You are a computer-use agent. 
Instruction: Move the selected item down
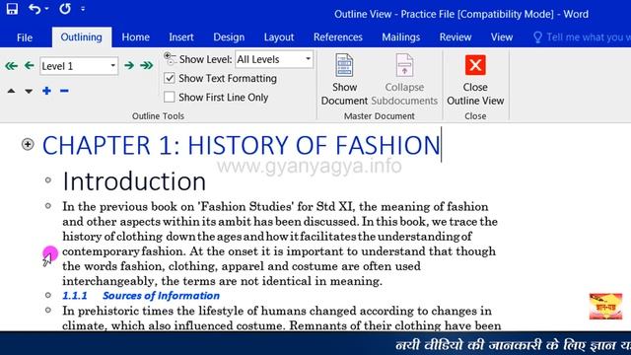29,91
